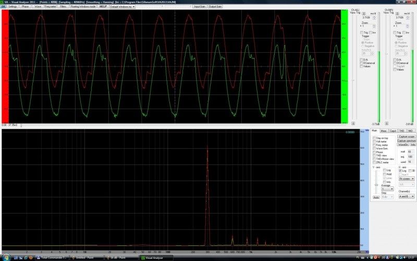Click the req value field

point(411,157)
